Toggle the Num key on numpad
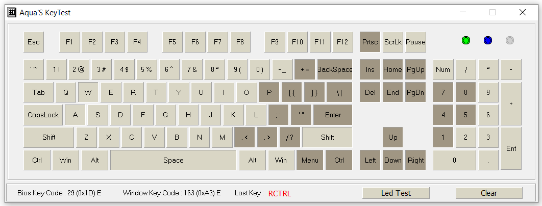The image size is (542, 206). (443, 69)
